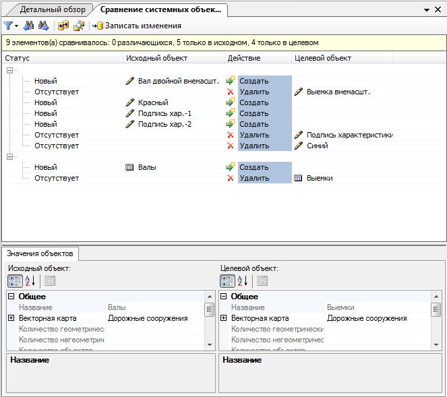Click pencil icon beside Подпись характеристики
The image size is (447, 397).
[298, 135]
